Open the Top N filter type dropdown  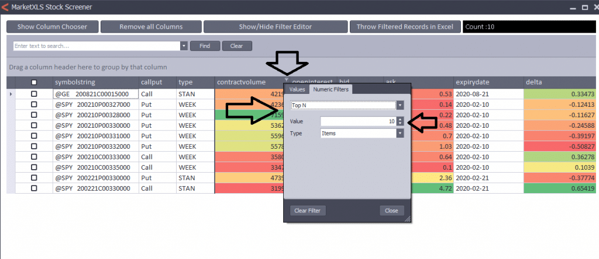400,106
